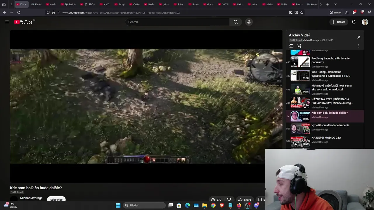Switch to the Pokec tab
374x210 pixels.
(179, 4)
